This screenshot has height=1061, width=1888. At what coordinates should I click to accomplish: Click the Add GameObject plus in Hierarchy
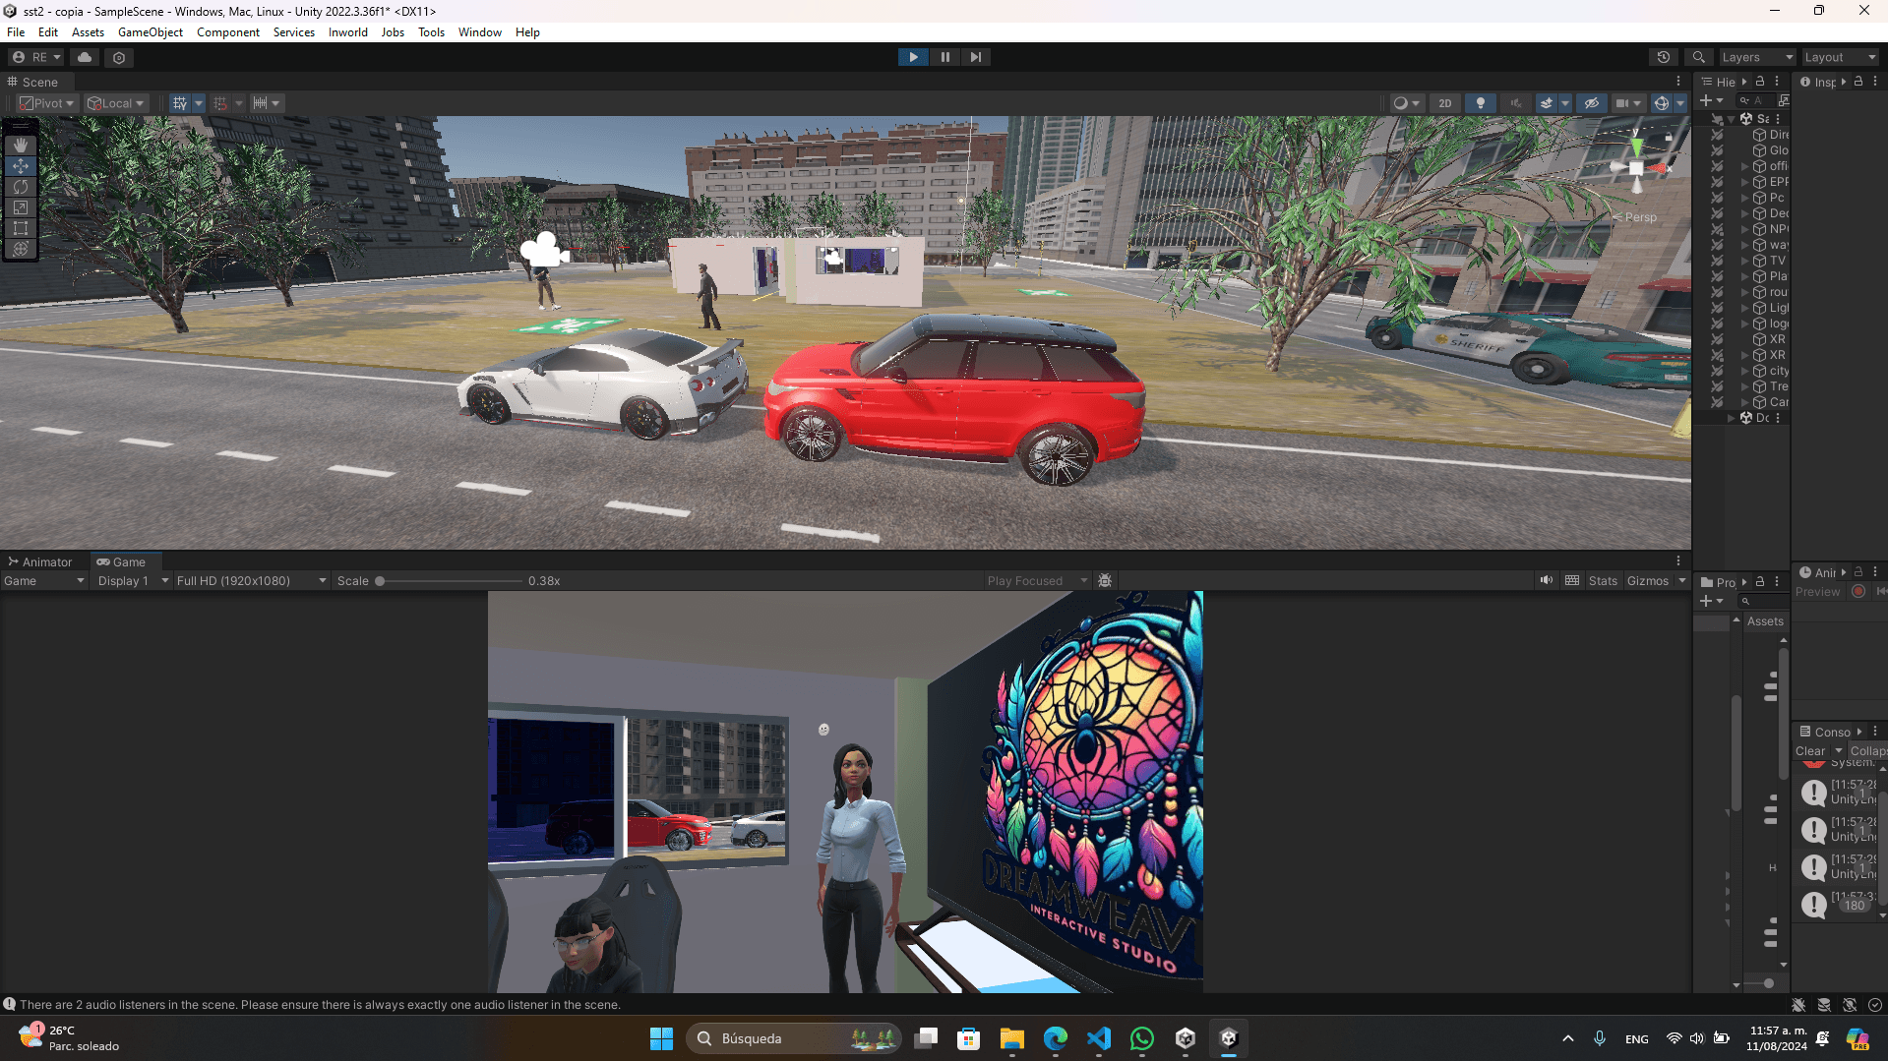click(1711, 100)
